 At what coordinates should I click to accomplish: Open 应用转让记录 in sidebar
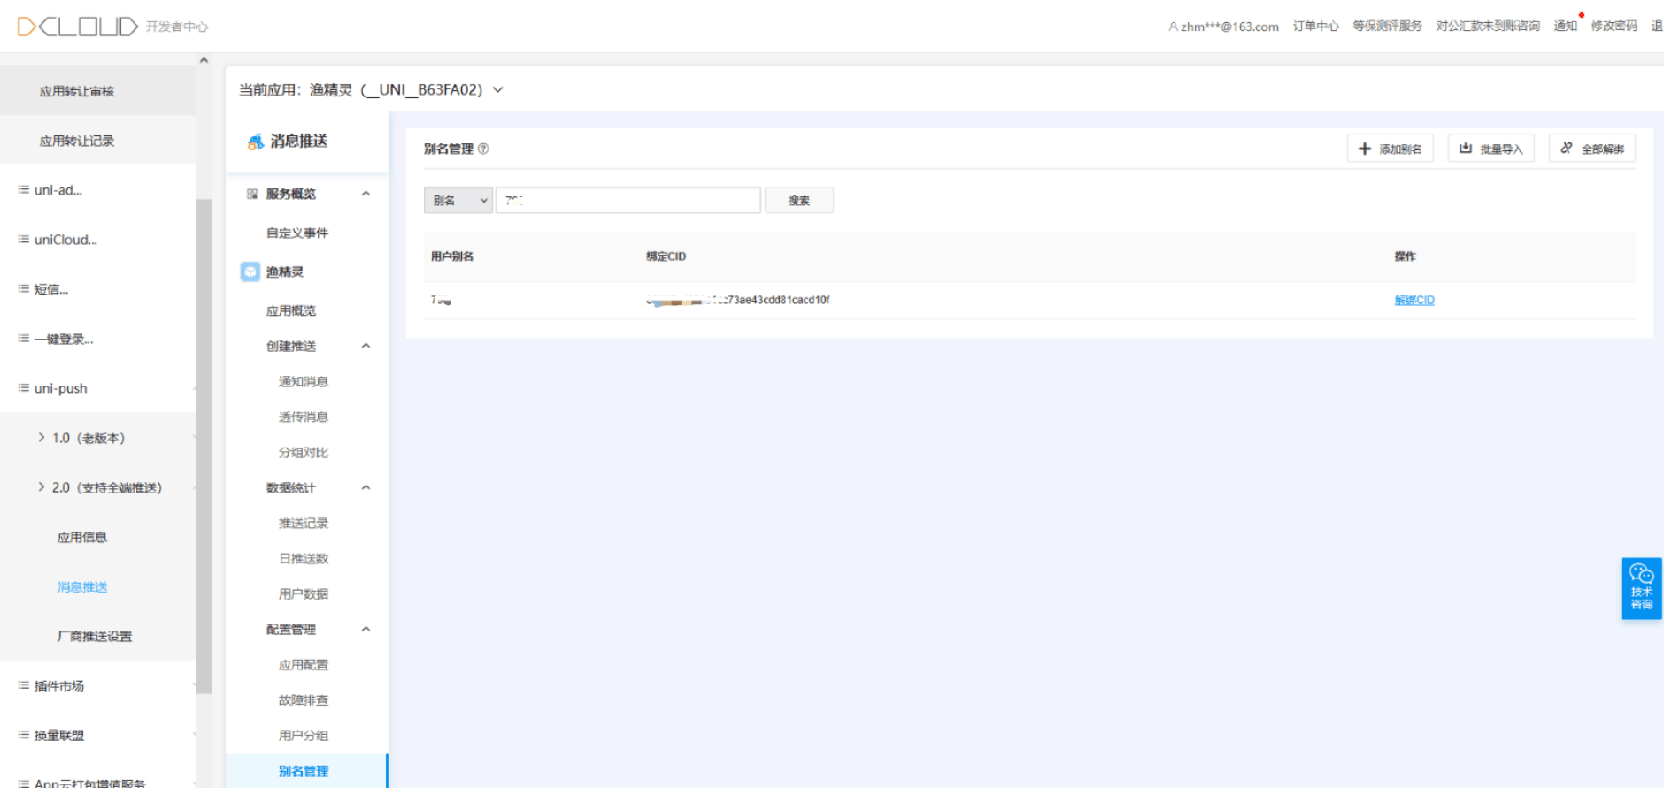point(77,141)
